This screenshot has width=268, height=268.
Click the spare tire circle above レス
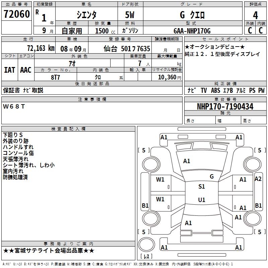pos(146,245)
